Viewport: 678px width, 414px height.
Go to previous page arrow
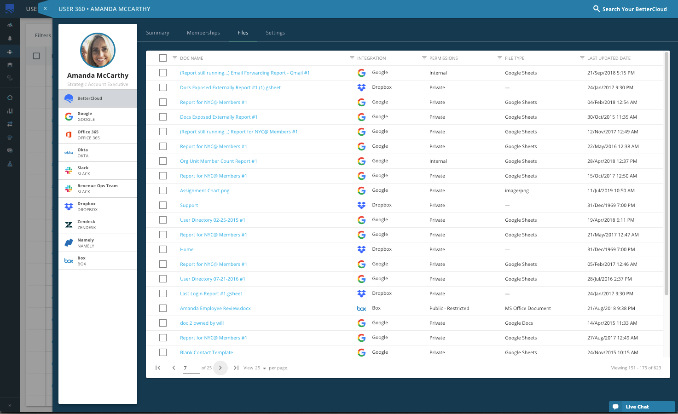tap(174, 368)
